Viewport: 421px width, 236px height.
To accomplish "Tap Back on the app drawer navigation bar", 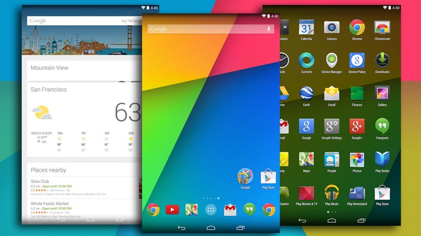I will (x=303, y=221).
